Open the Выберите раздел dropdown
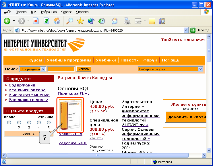This screenshot has height=166, width=213. click(x=200, y=69)
